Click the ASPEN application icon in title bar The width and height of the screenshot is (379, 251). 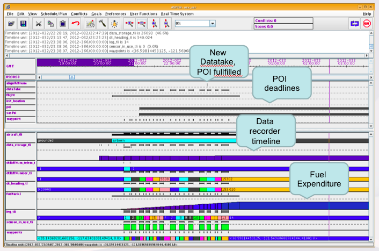8,7
